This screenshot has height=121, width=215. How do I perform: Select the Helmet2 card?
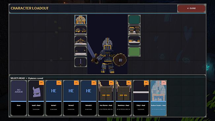[x=71, y=98]
